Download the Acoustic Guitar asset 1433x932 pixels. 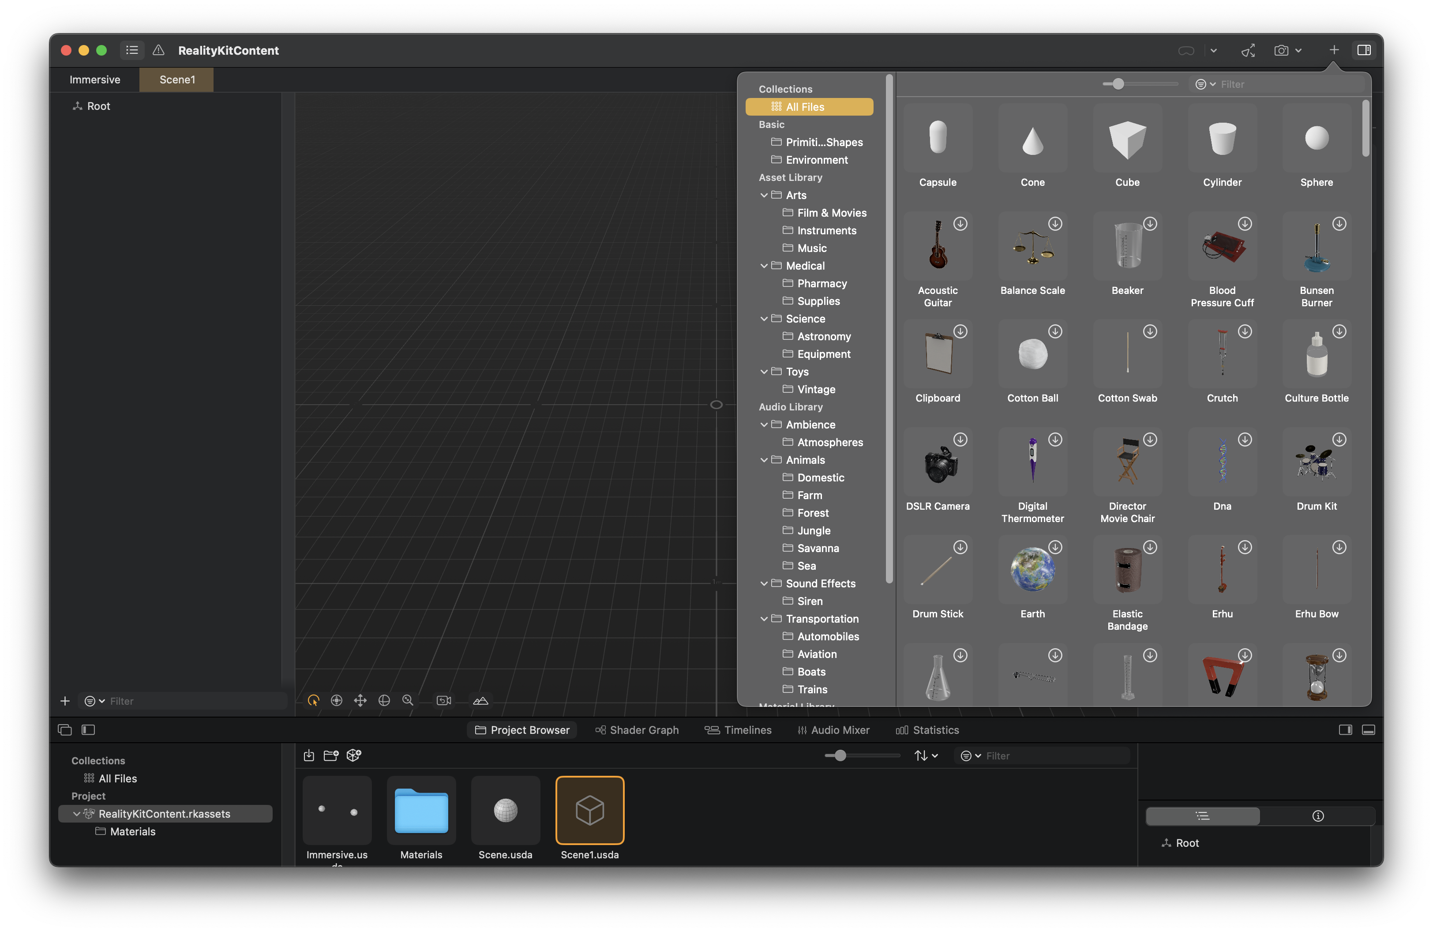click(x=960, y=224)
